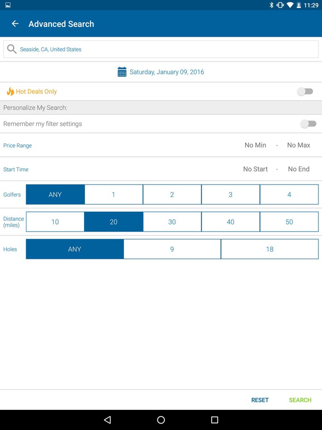Enable the Hot Deals Only switch
Image resolution: width=322 pixels, height=430 pixels.
[305, 91]
